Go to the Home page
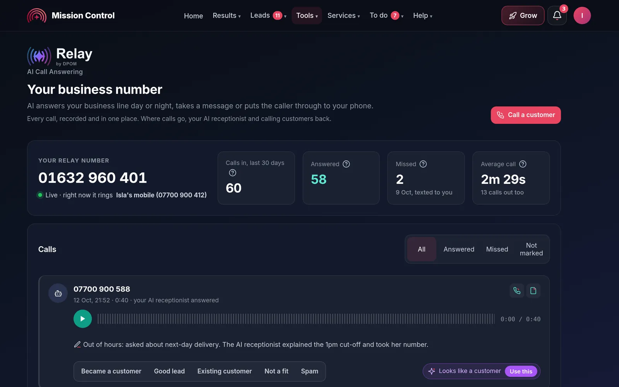 193,16
